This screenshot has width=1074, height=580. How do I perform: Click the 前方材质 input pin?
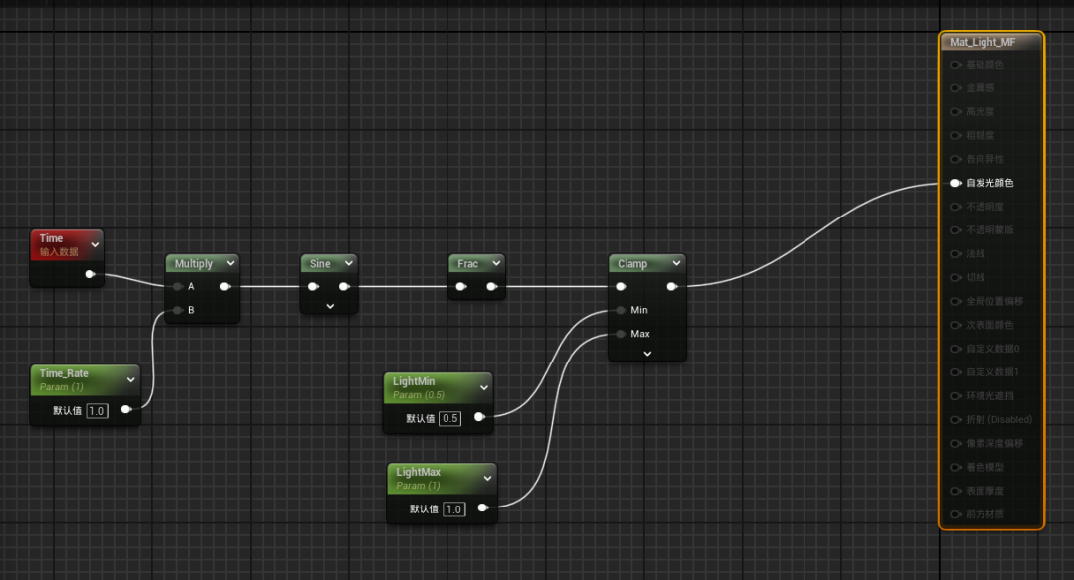tap(956, 514)
